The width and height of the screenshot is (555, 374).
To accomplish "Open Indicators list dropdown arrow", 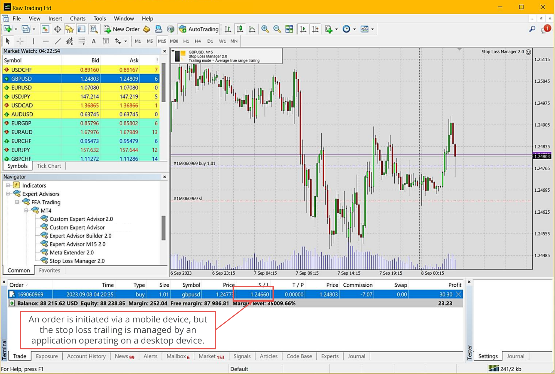I will [x=337, y=29].
